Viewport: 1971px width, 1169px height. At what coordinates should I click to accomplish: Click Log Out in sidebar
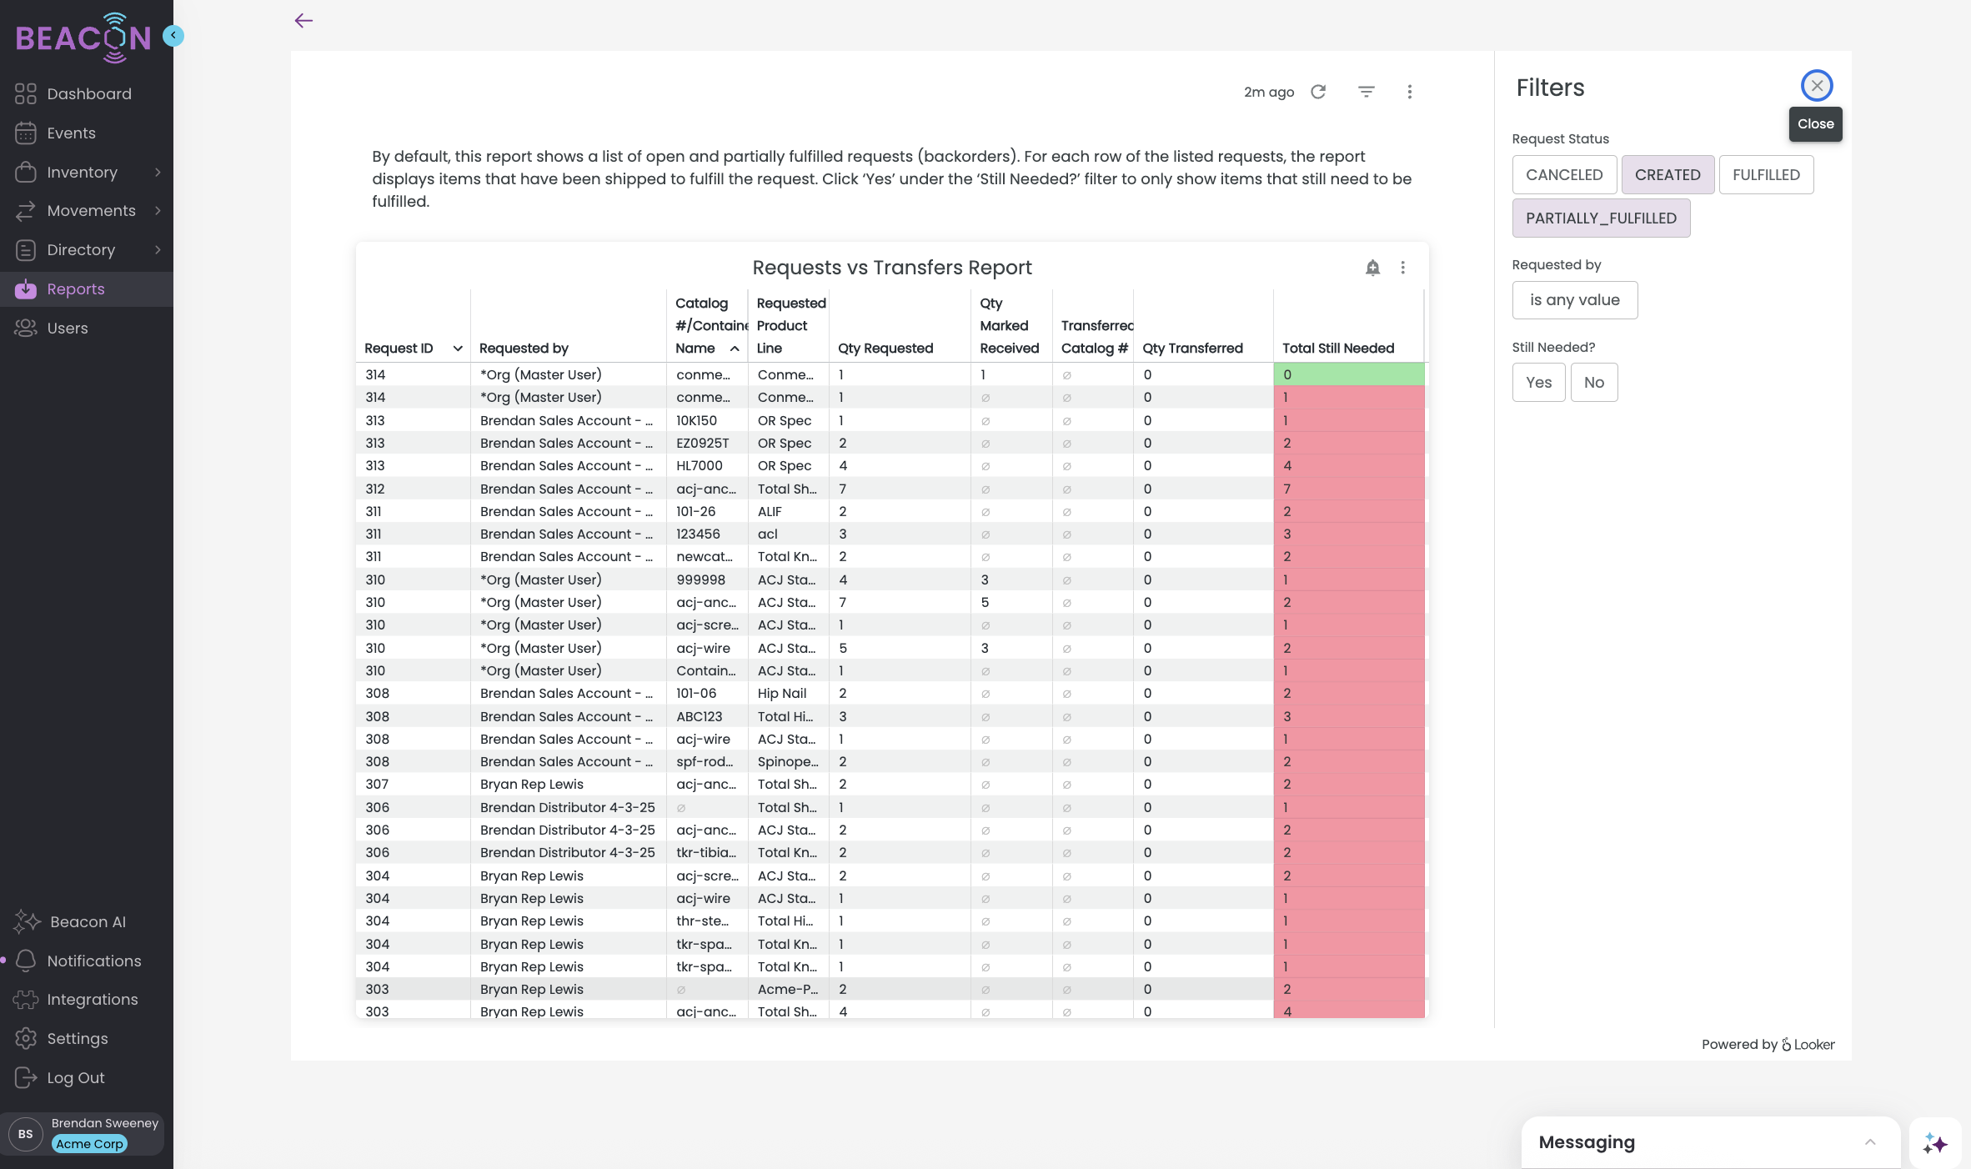point(75,1078)
